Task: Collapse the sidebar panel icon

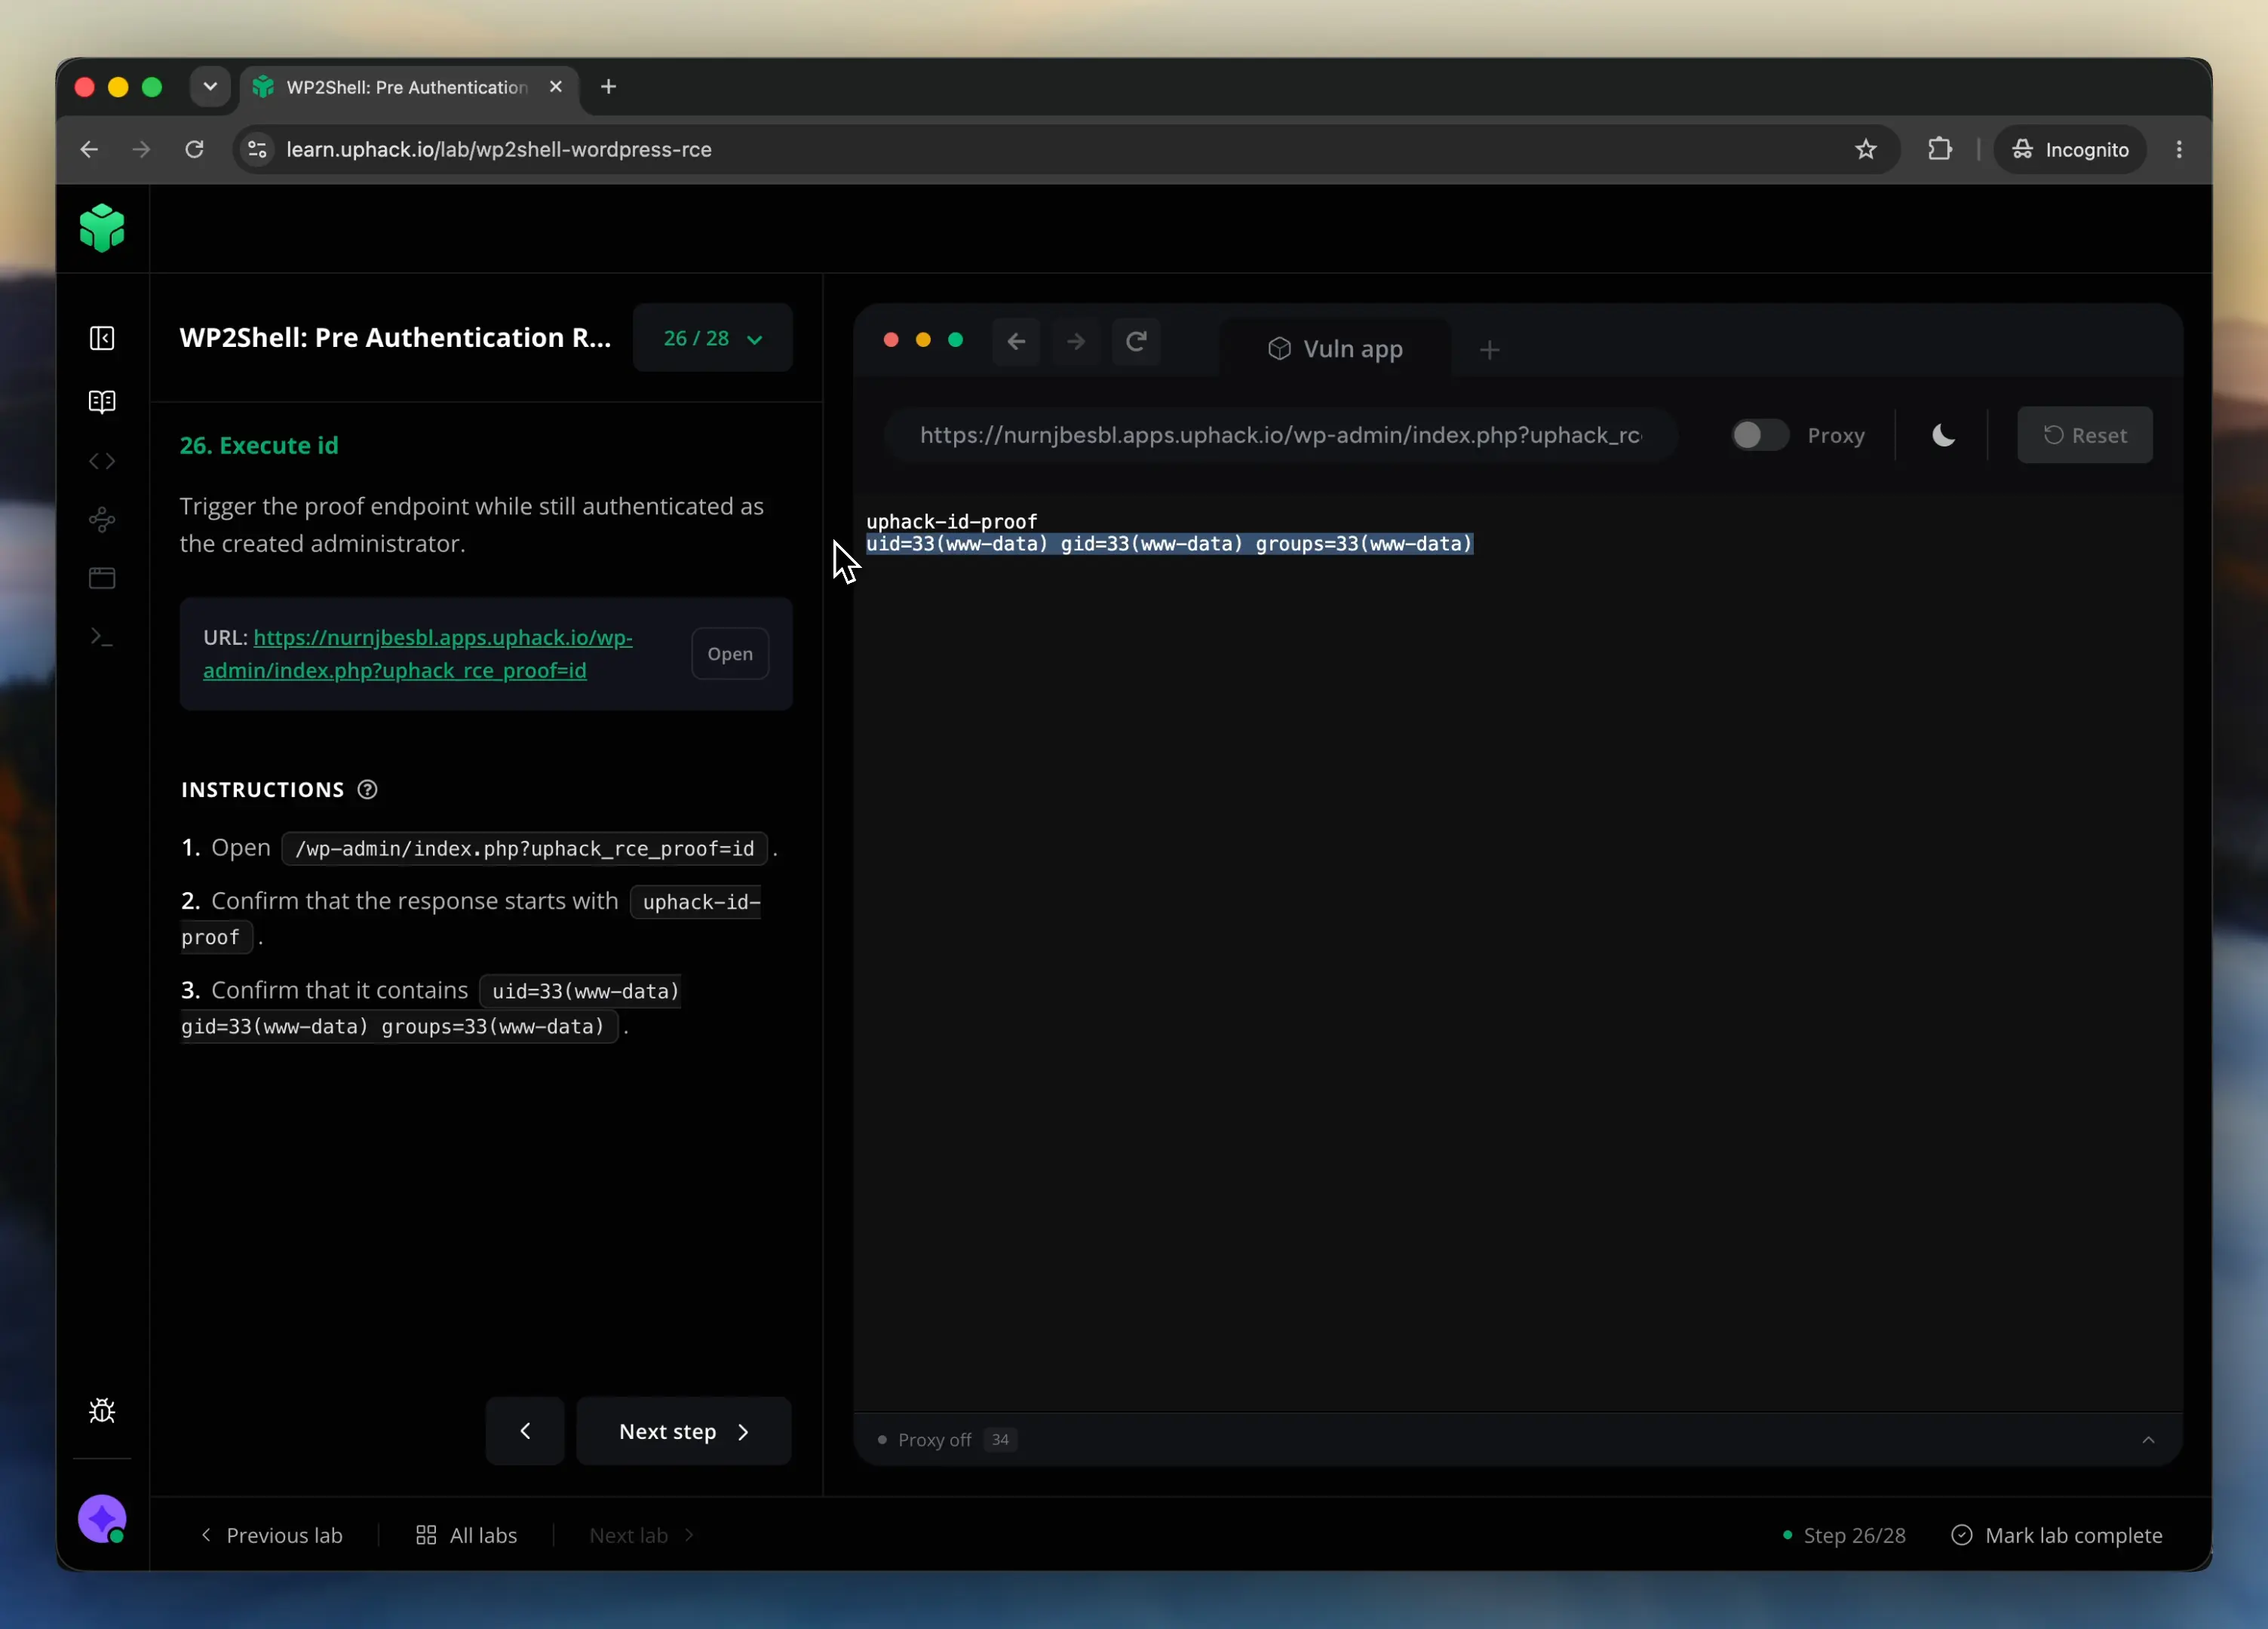Action: coord(102,338)
